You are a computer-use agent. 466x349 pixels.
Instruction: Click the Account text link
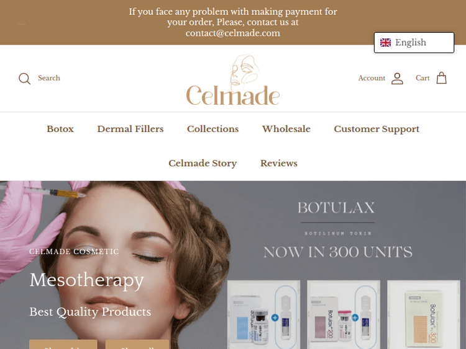point(372,78)
